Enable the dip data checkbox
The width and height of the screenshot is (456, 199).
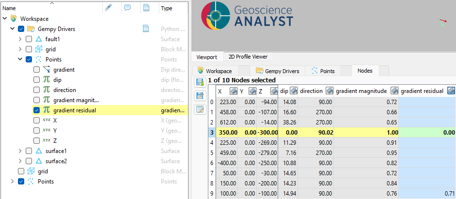click(37, 80)
